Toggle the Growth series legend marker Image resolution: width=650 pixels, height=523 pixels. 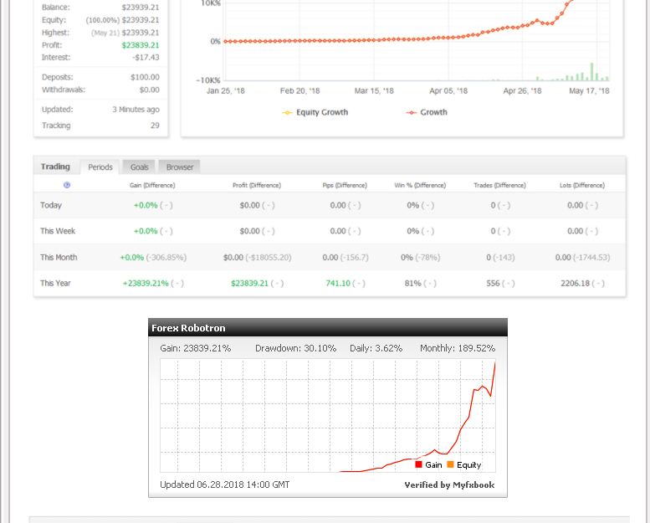[x=412, y=113]
